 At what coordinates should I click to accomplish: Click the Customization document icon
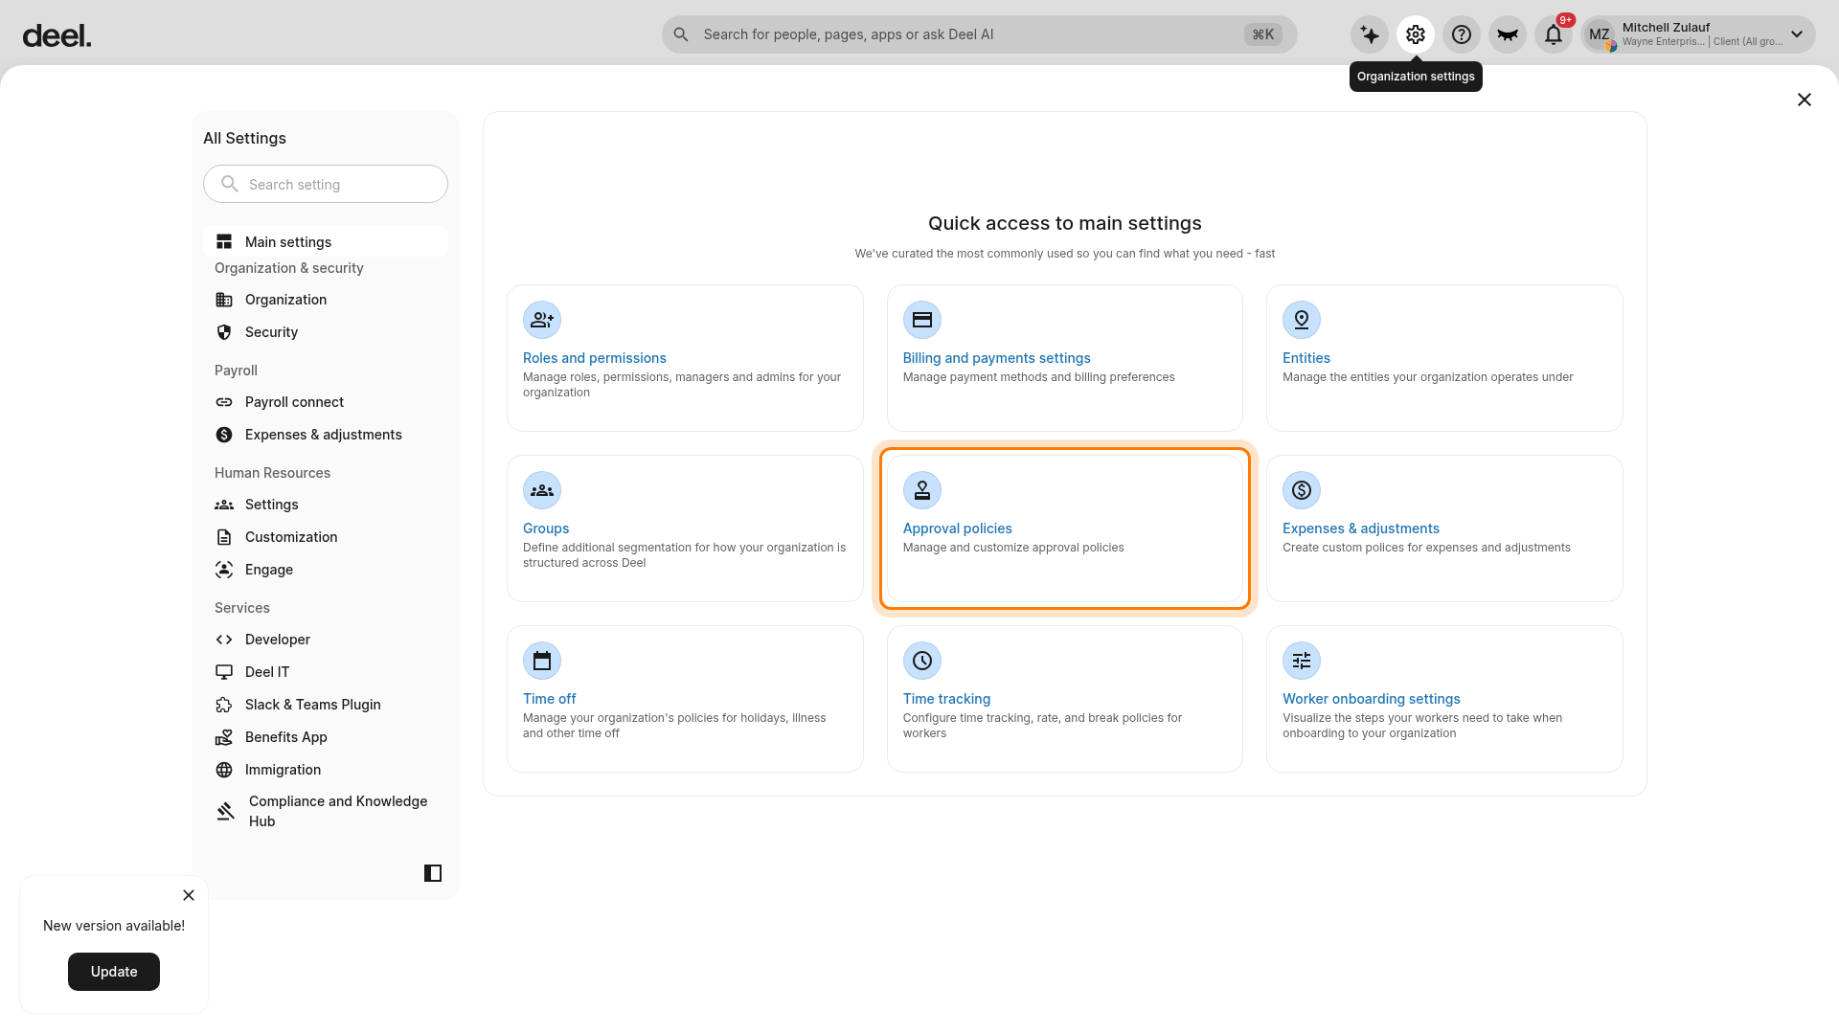point(224,537)
